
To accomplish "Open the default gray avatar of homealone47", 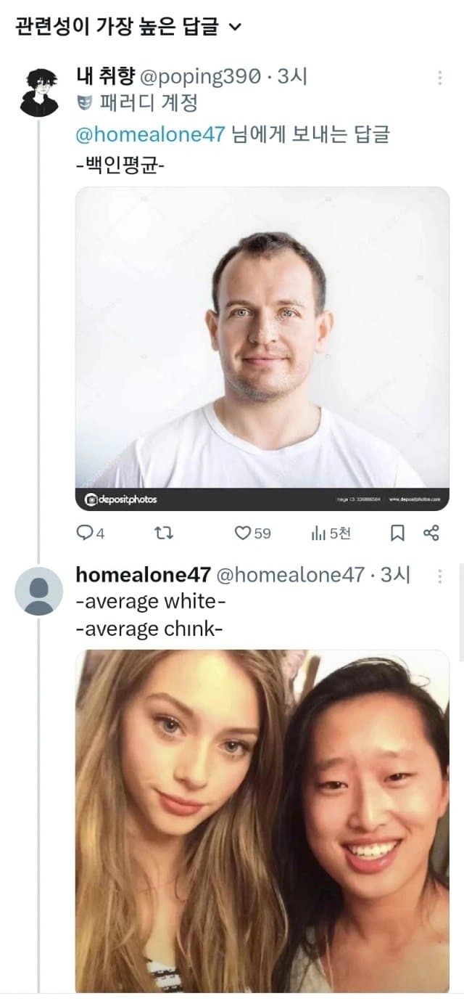I will (x=39, y=591).
